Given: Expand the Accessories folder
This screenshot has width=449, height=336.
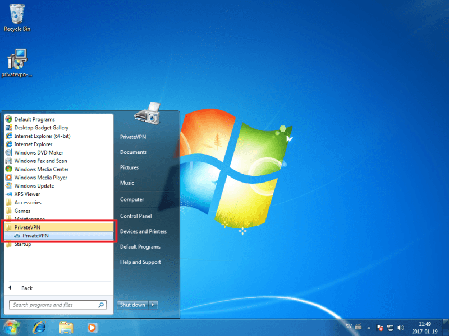Looking at the screenshot, I should (x=28, y=203).
